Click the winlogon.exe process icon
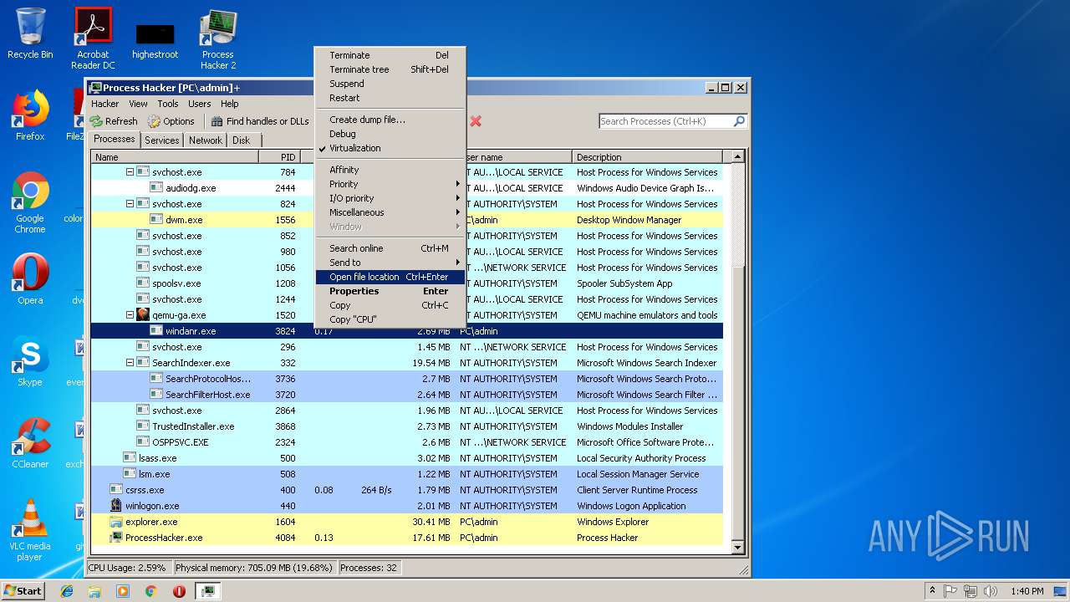The image size is (1070, 602). [x=116, y=506]
